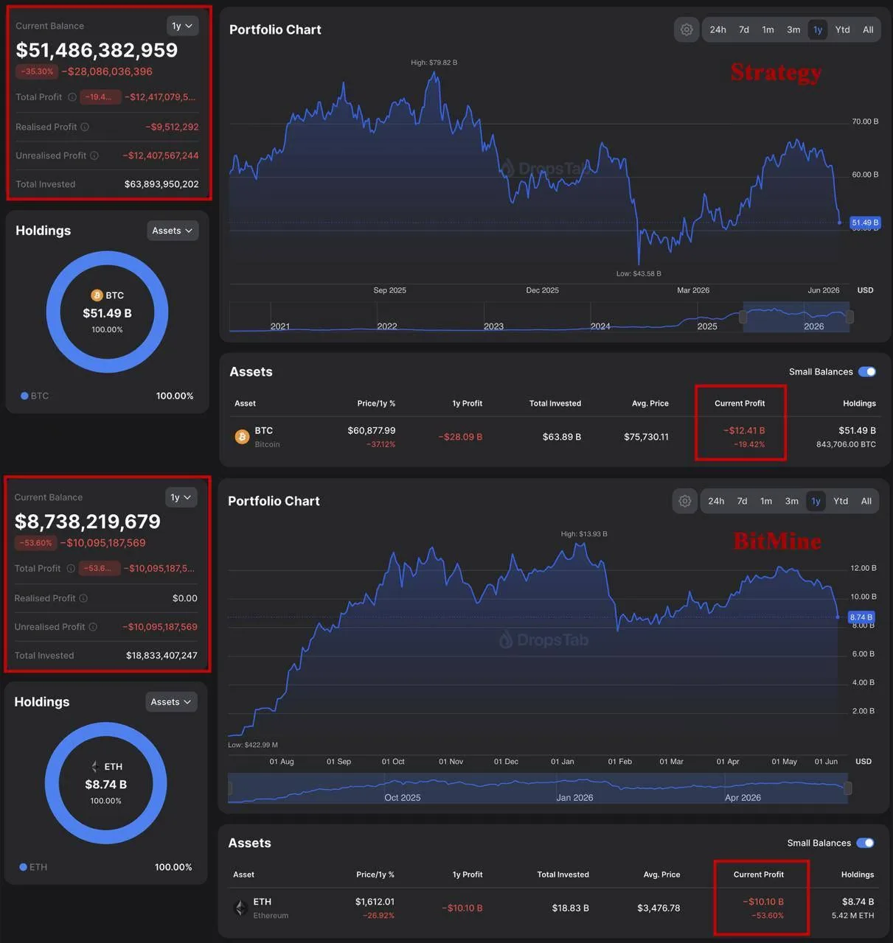Select Ytd range on BitMine chart

point(841,501)
